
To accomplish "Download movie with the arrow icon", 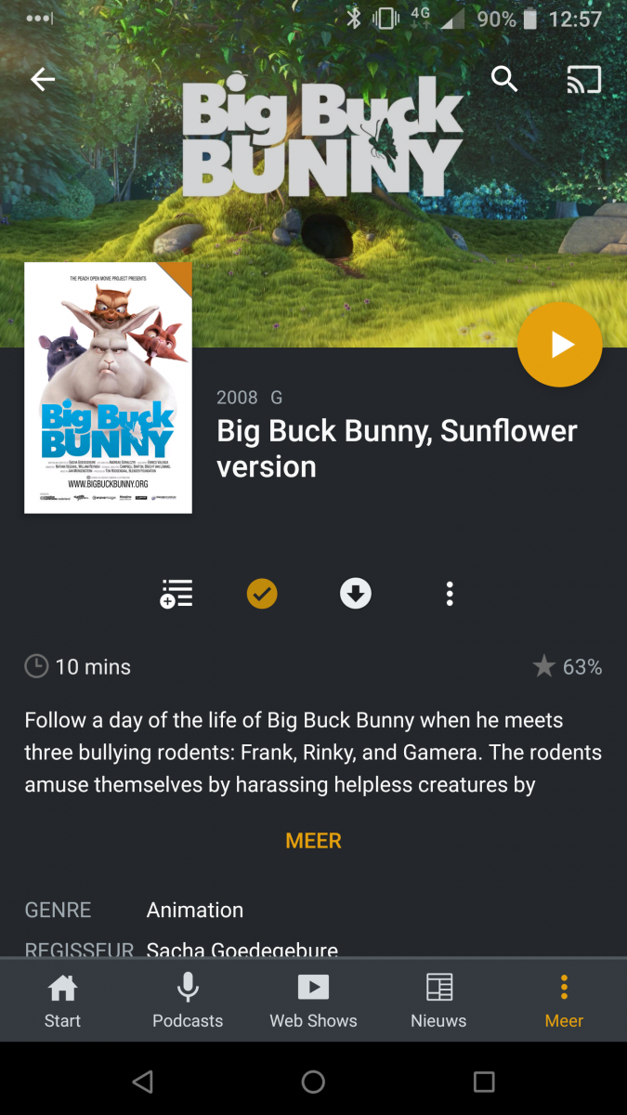I will click(356, 594).
